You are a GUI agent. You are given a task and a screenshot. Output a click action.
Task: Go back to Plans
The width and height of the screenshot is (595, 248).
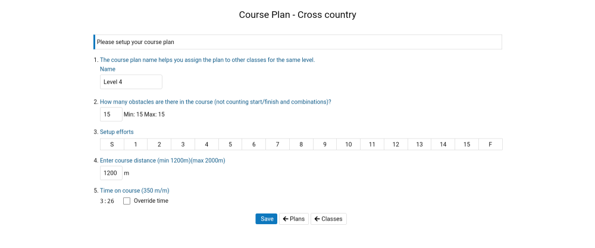click(x=293, y=219)
